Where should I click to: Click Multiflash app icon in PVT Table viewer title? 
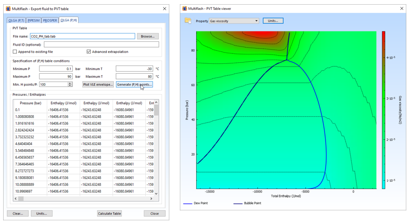185,8
